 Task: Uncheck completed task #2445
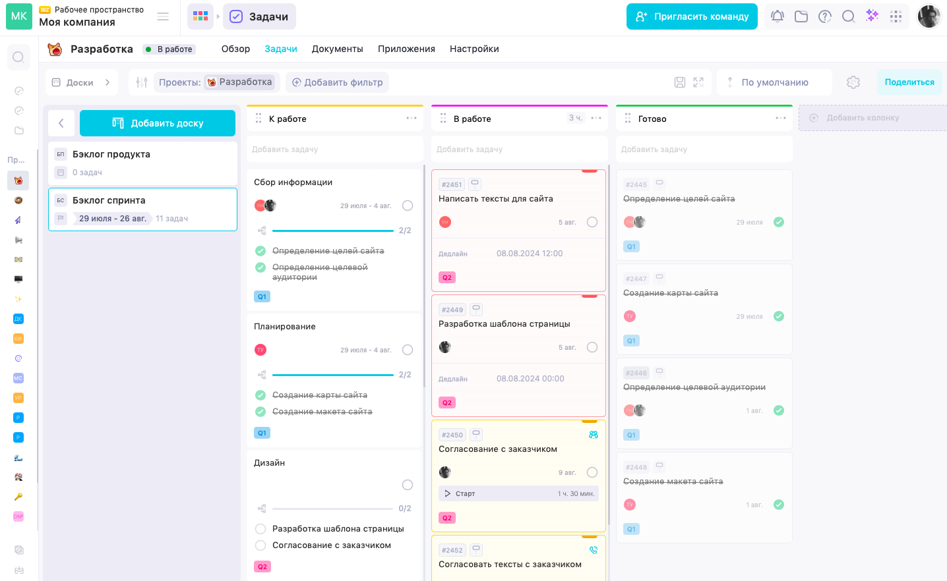[779, 222]
